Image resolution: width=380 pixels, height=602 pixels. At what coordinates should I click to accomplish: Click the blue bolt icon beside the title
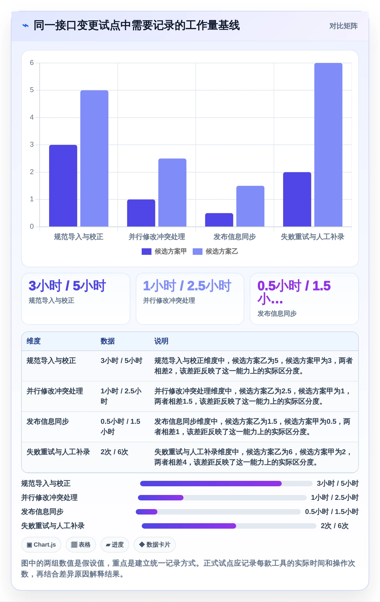click(x=25, y=26)
